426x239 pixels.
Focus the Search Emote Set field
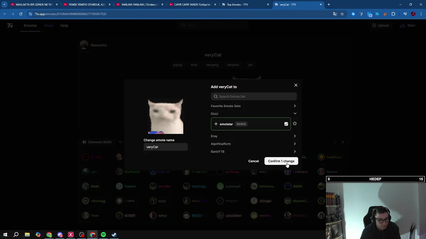(x=254, y=96)
